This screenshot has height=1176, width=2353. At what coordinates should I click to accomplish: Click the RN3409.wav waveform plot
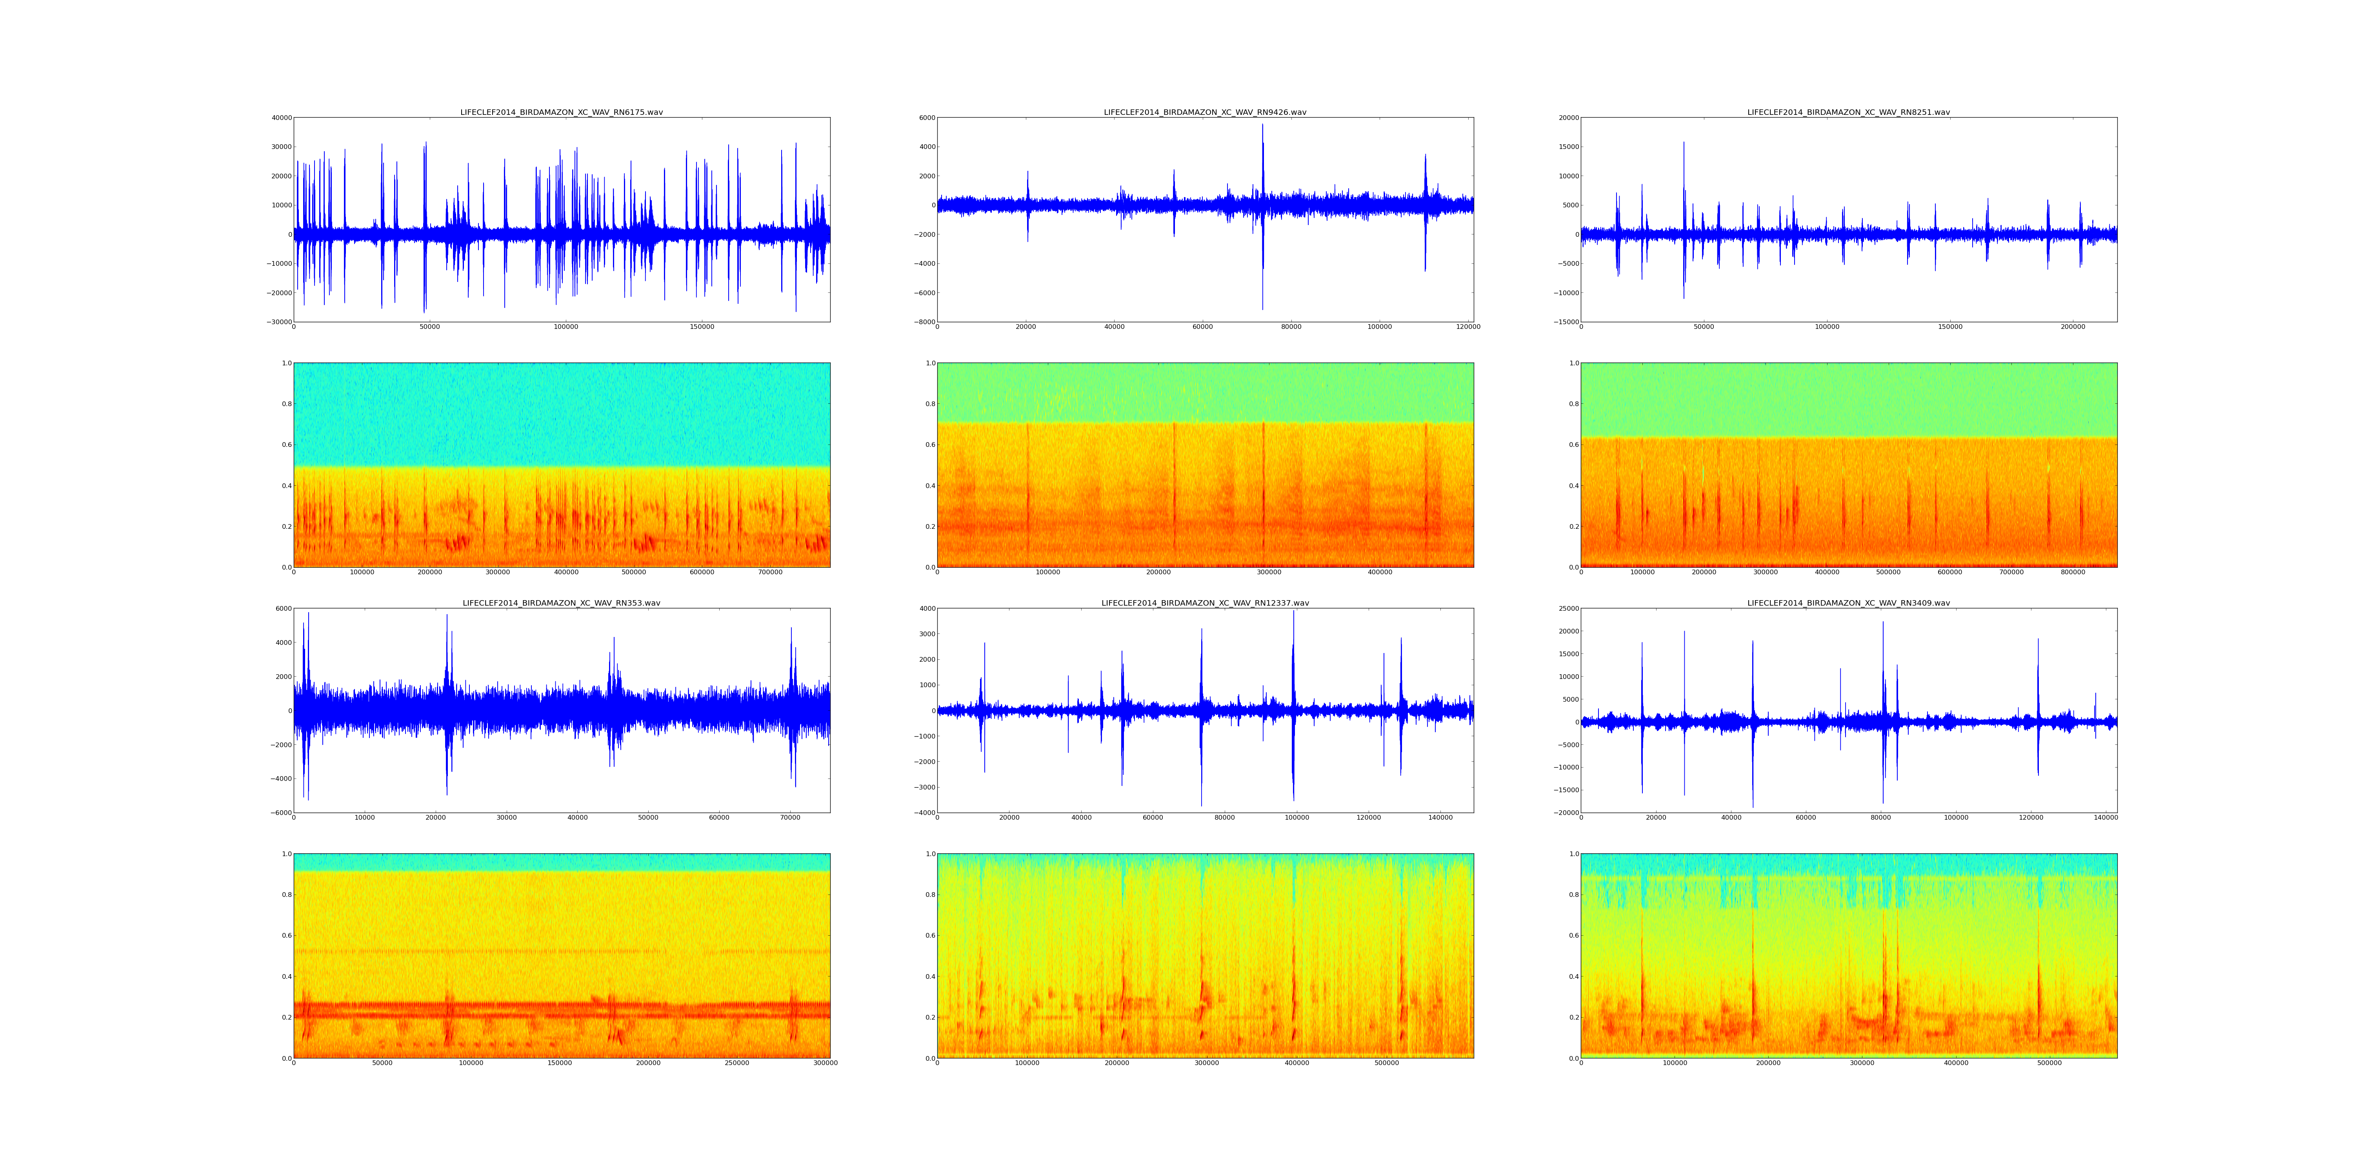pos(1848,710)
